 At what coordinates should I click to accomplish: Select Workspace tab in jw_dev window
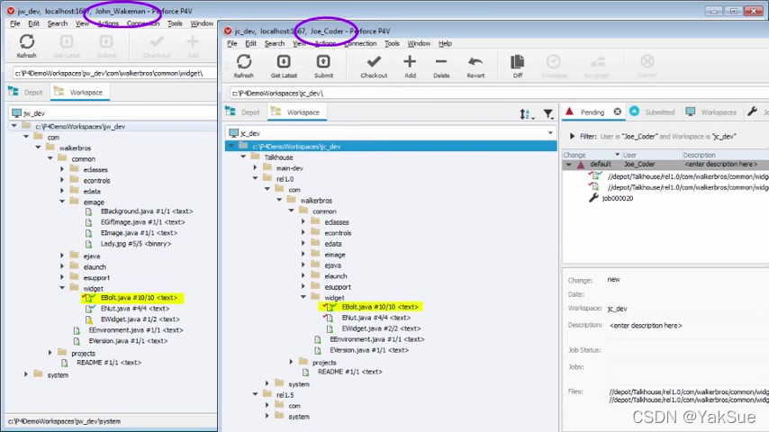tap(79, 92)
